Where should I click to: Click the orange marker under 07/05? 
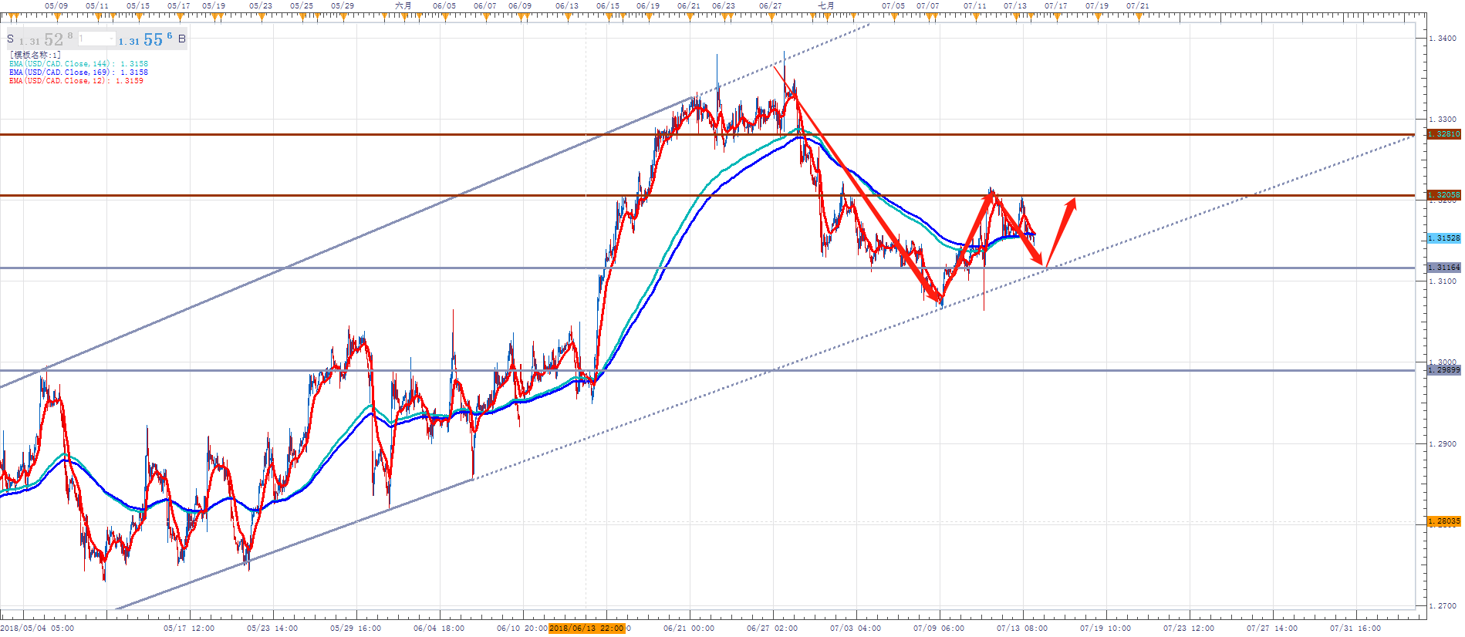coord(893,15)
